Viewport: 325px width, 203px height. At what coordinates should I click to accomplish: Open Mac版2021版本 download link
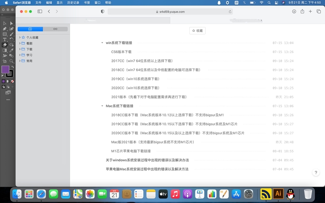pyautogui.click(x=153, y=142)
